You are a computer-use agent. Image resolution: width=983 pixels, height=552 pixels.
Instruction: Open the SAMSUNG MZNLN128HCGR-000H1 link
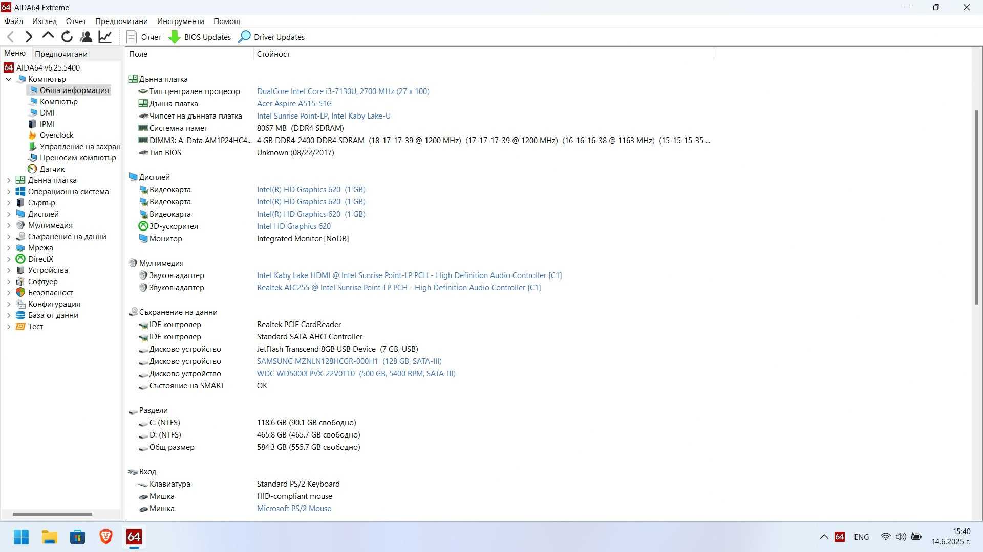349,361
